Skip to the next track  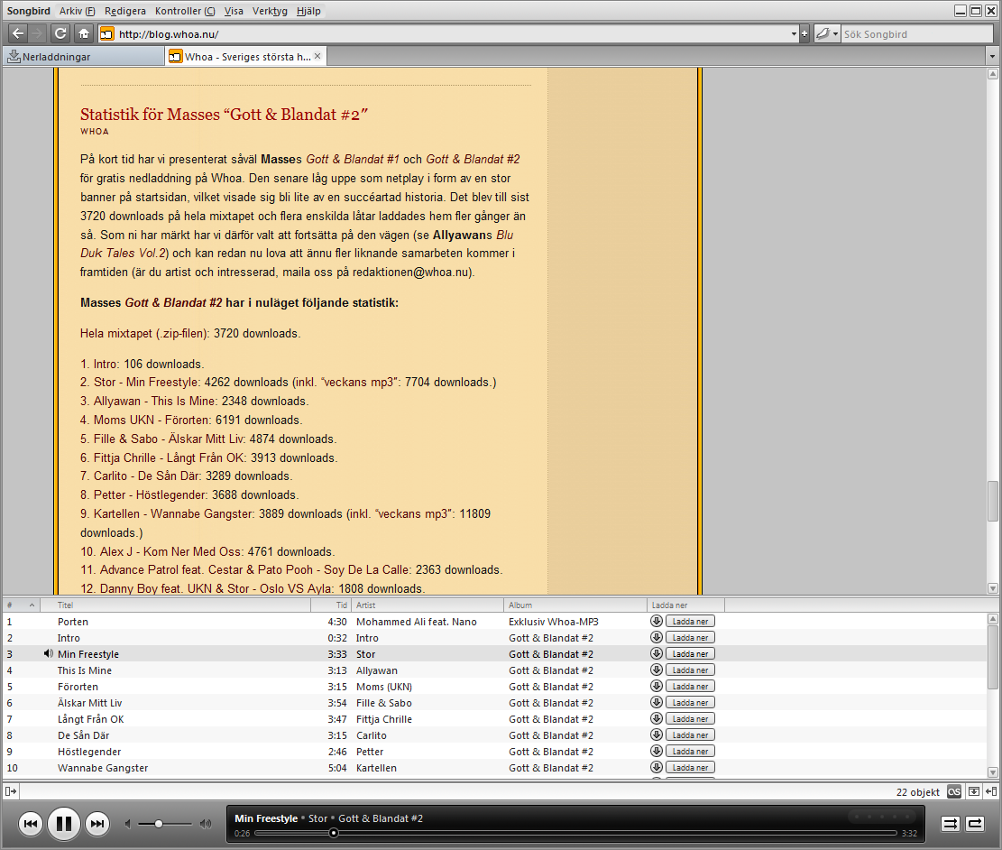click(x=97, y=824)
